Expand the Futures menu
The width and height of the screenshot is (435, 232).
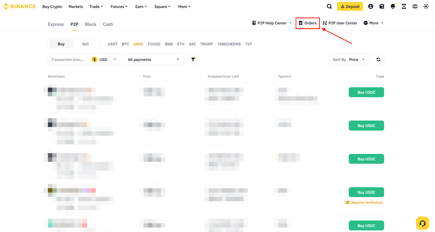pyautogui.click(x=119, y=7)
